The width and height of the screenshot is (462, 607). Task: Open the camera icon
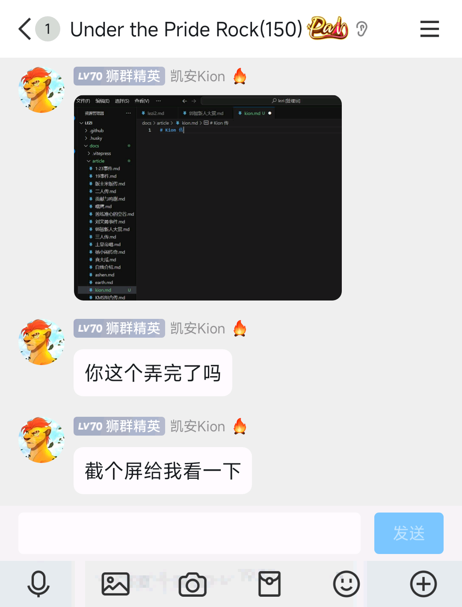(192, 584)
